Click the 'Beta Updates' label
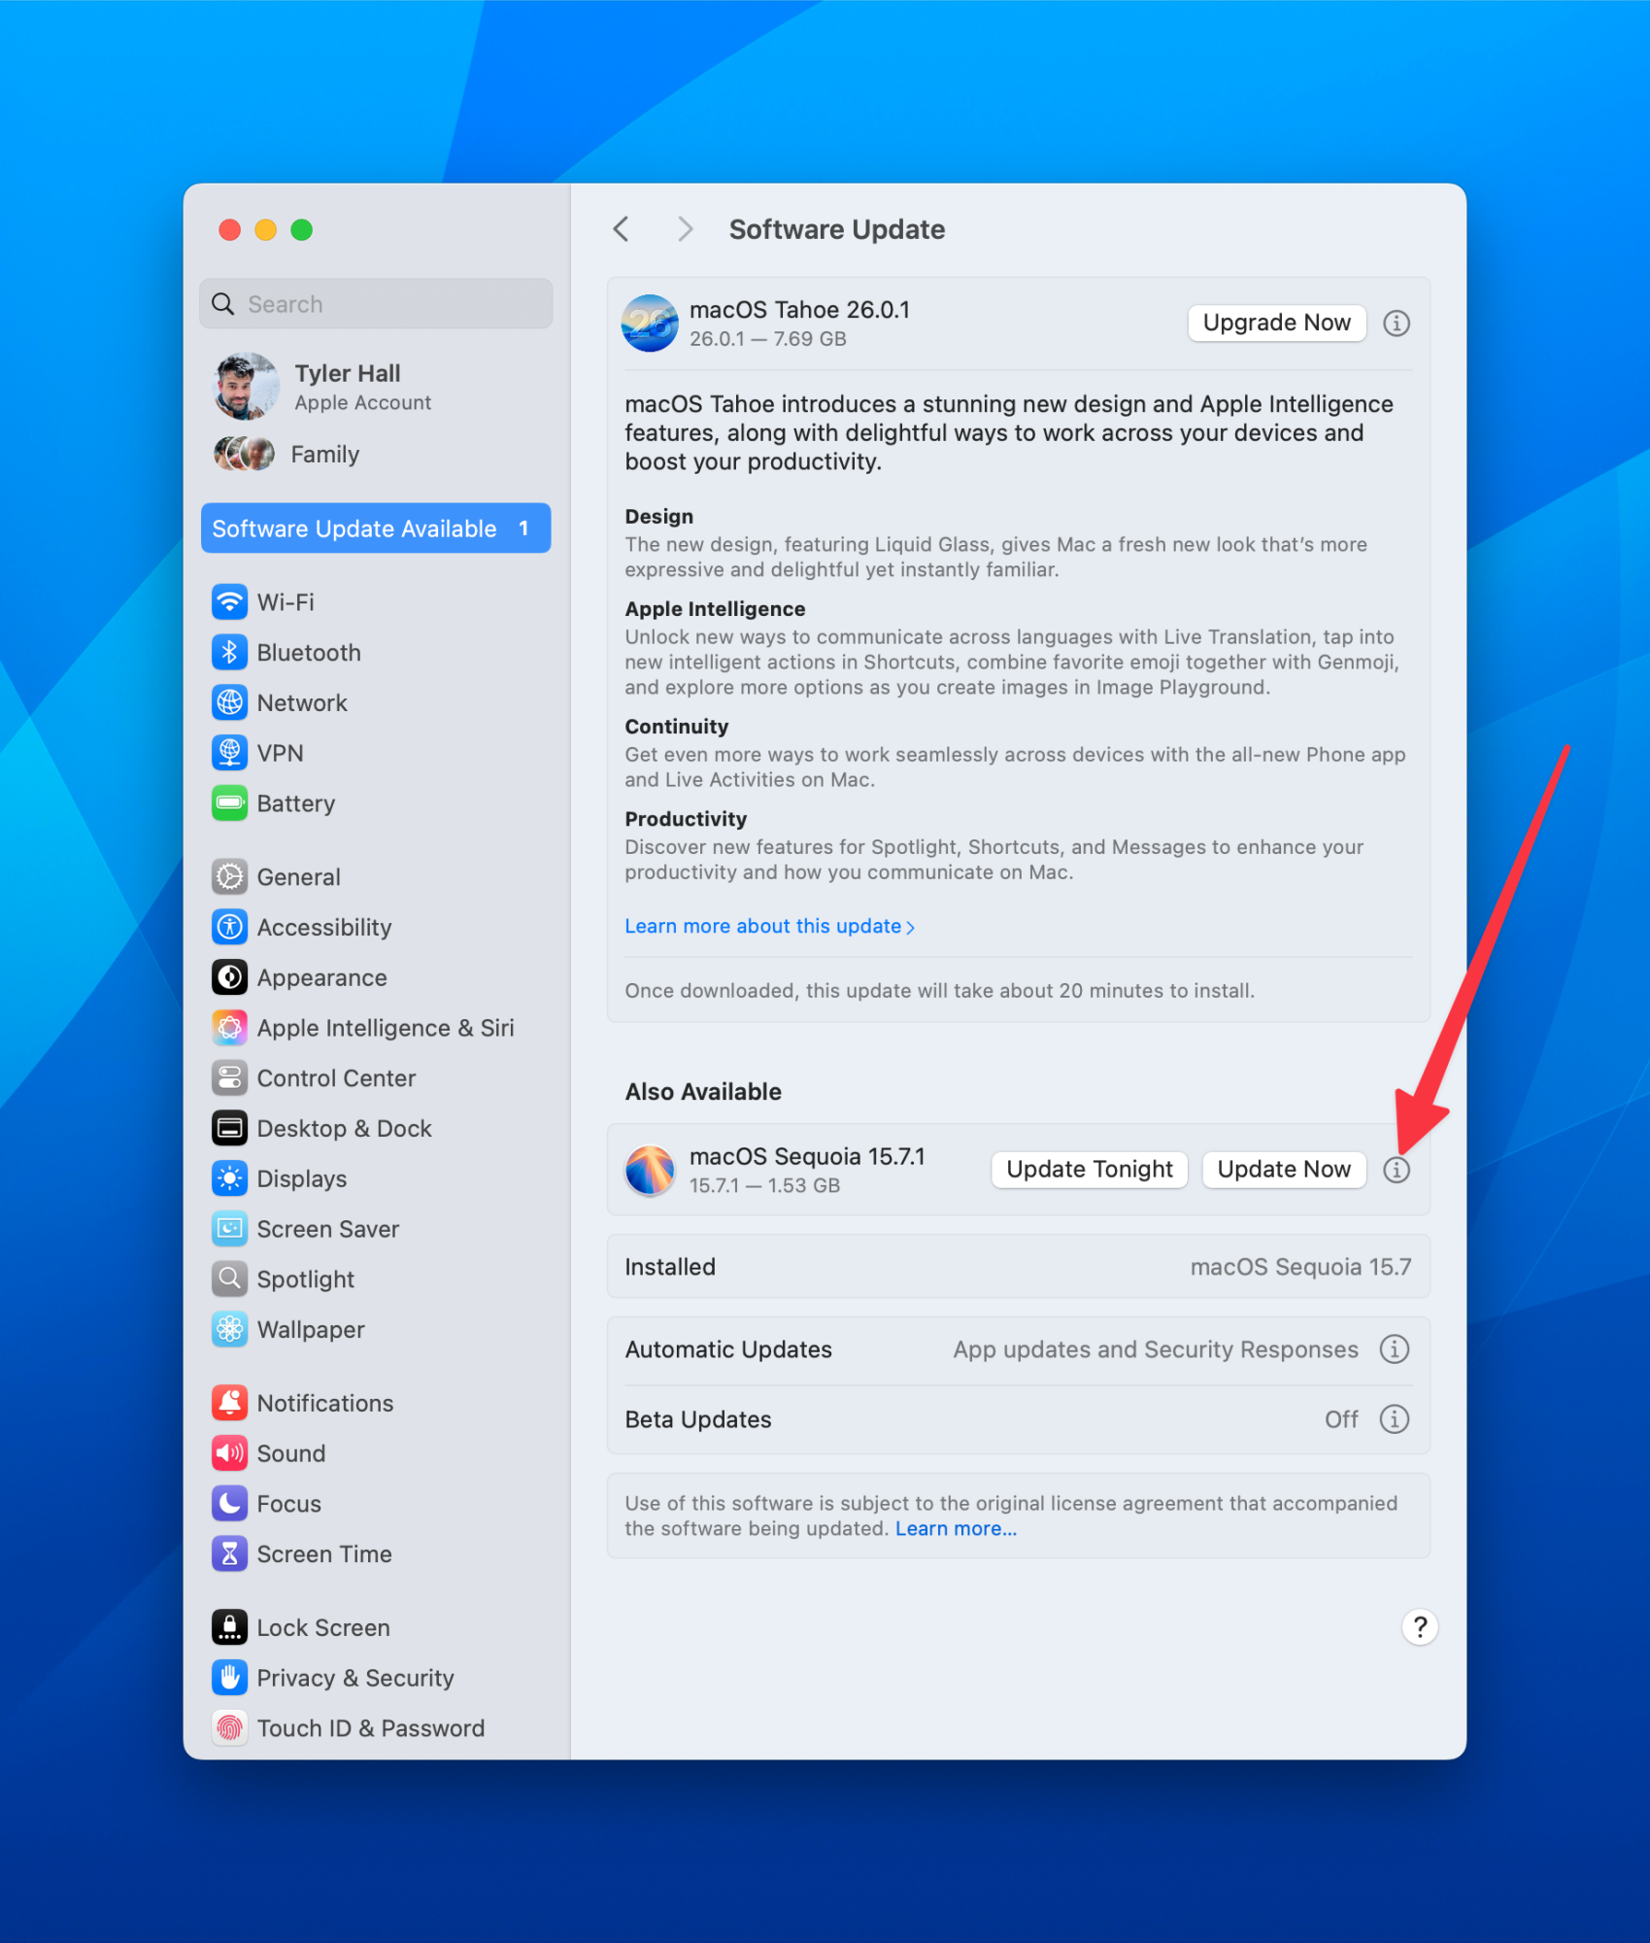The image size is (1650, 1943). point(698,1419)
